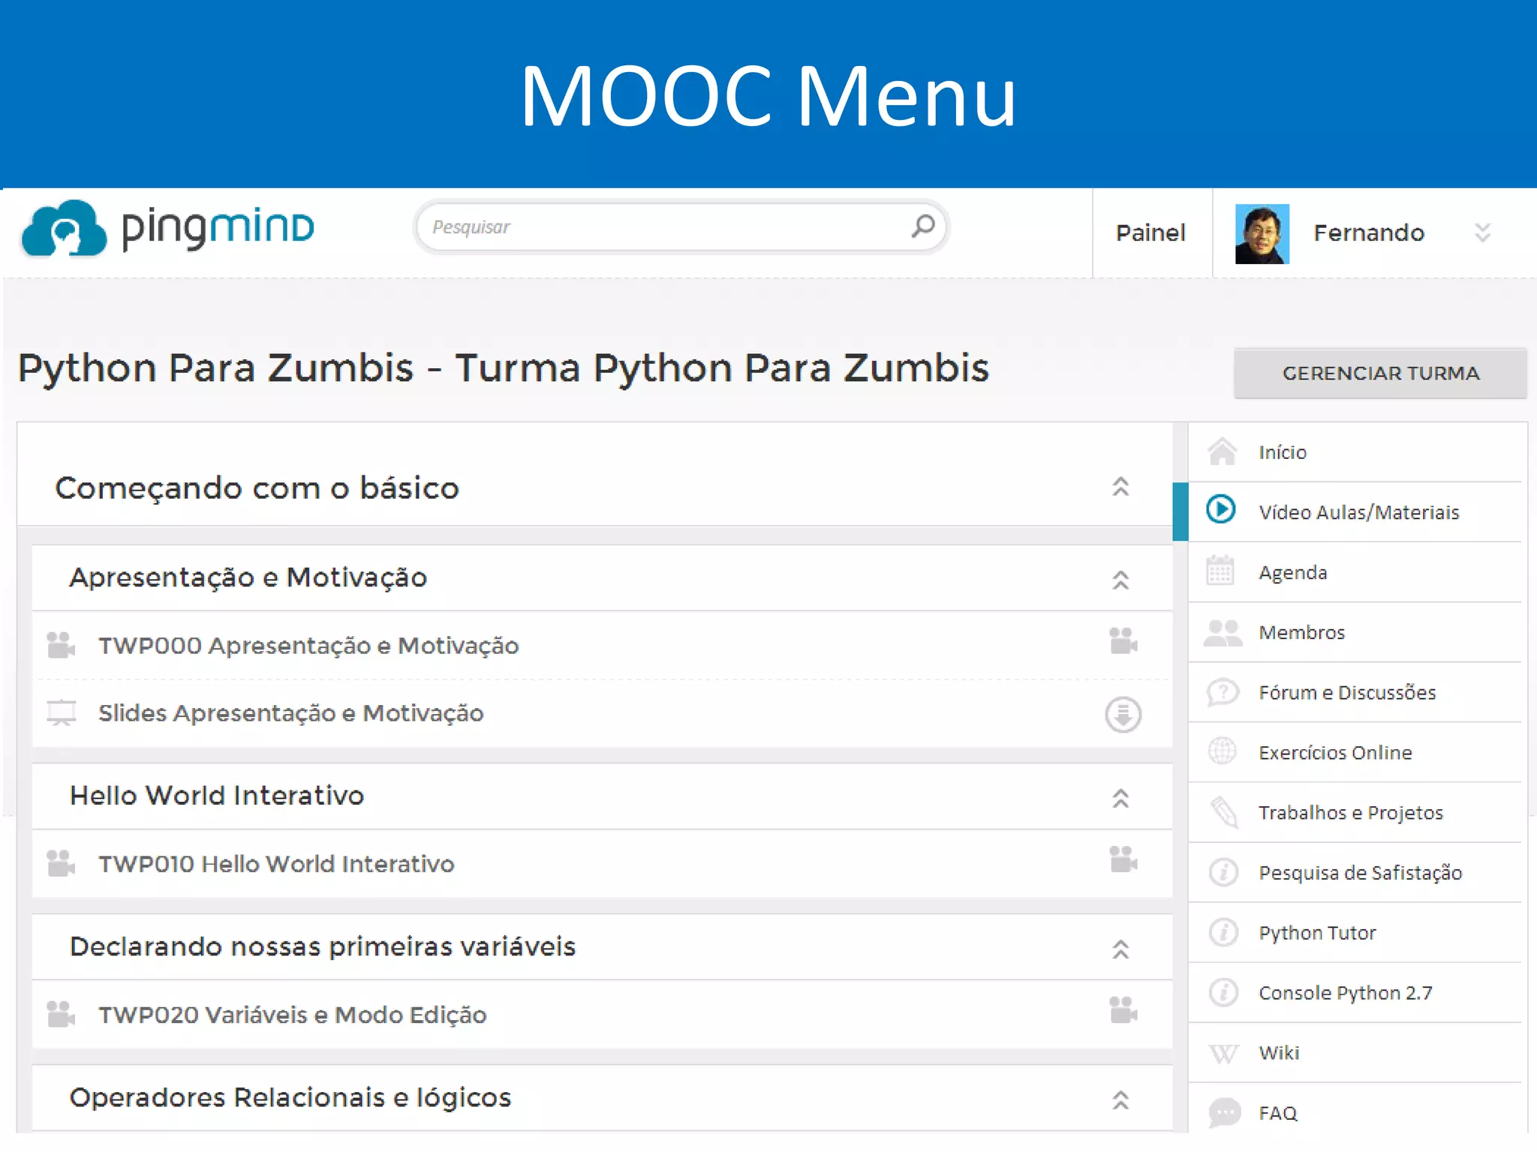Click the pingmind cloud logo

[64, 229]
